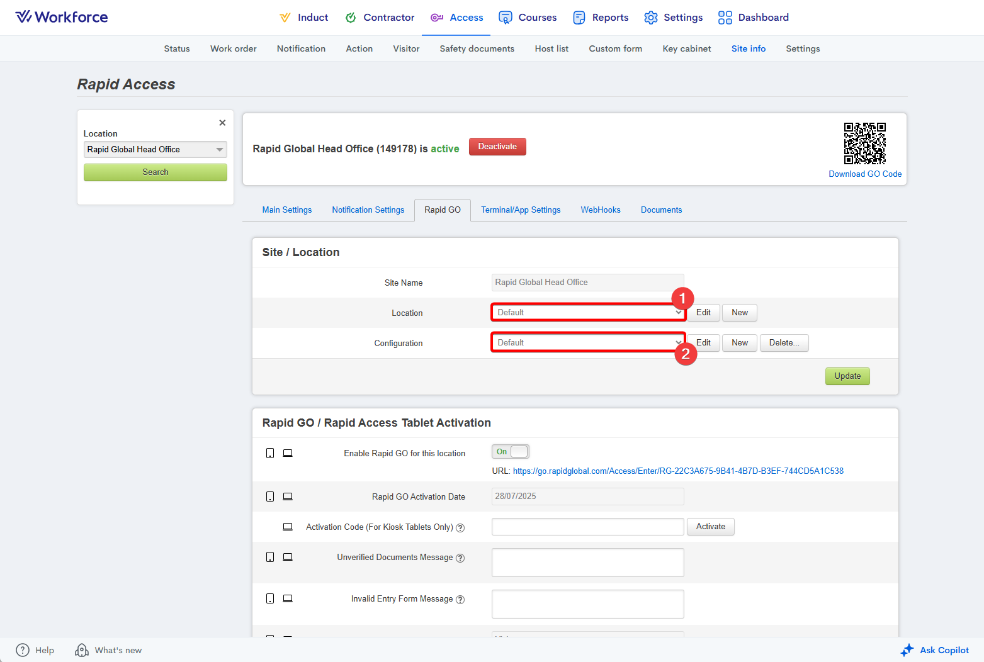
Task: Open the Site Location dropdown
Action: tap(588, 313)
